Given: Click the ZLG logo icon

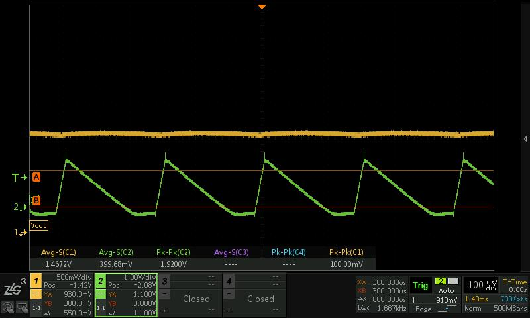Looking at the screenshot, I should [13, 288].
